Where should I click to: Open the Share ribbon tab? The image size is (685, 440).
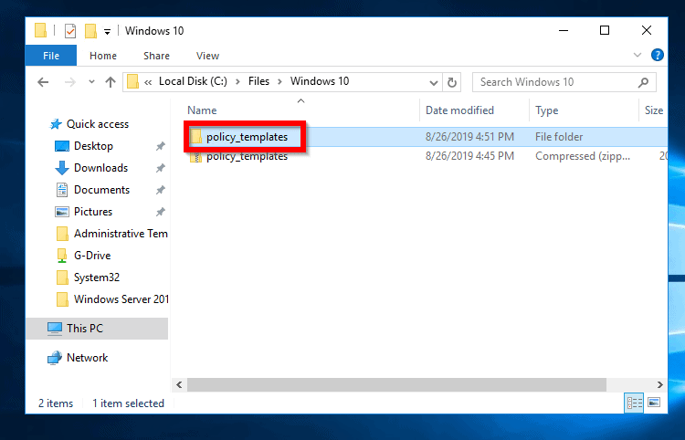(x=156, y=56)
